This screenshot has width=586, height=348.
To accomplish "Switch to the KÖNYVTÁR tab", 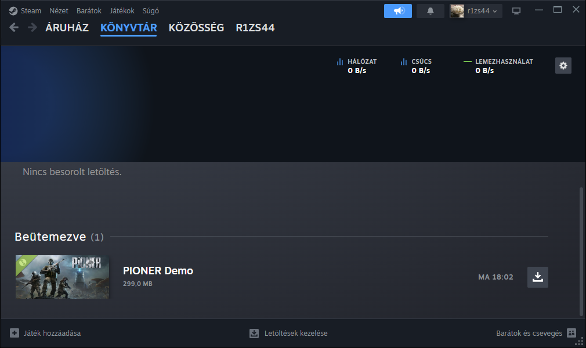I will (x=129, y=28).
